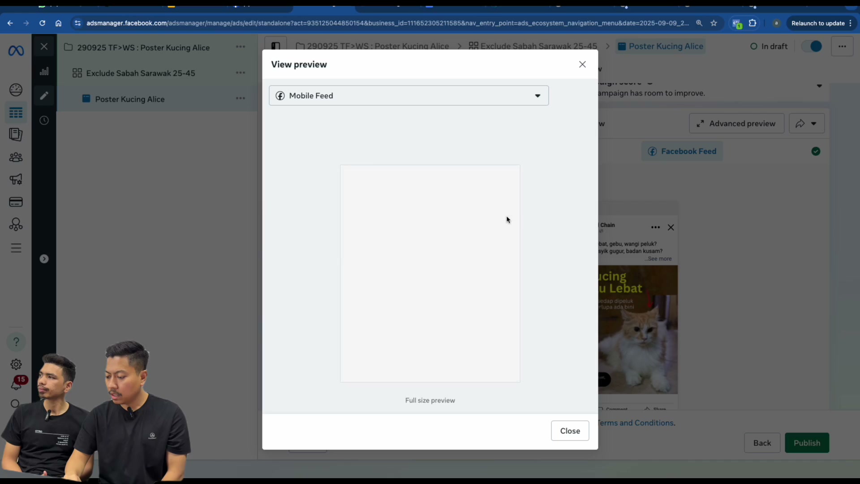
Task: Open the account overview gauge icon
Action: pyautogui.click(x=16, y=90)
